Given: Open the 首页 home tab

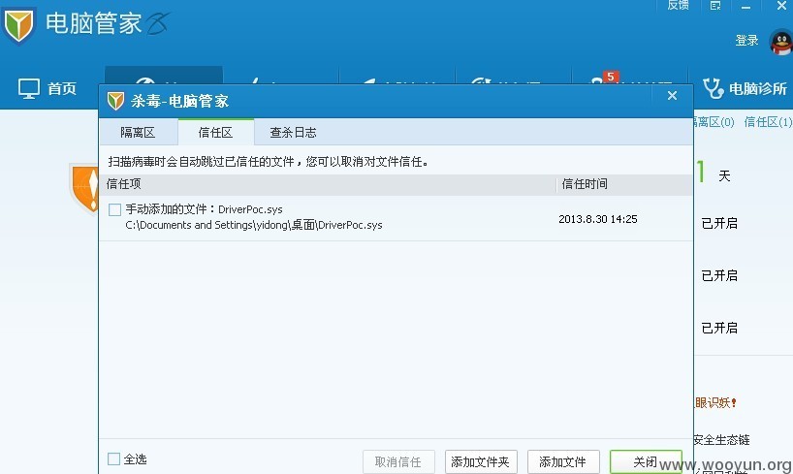Looking at the screenshot, I should coord(48,88).
